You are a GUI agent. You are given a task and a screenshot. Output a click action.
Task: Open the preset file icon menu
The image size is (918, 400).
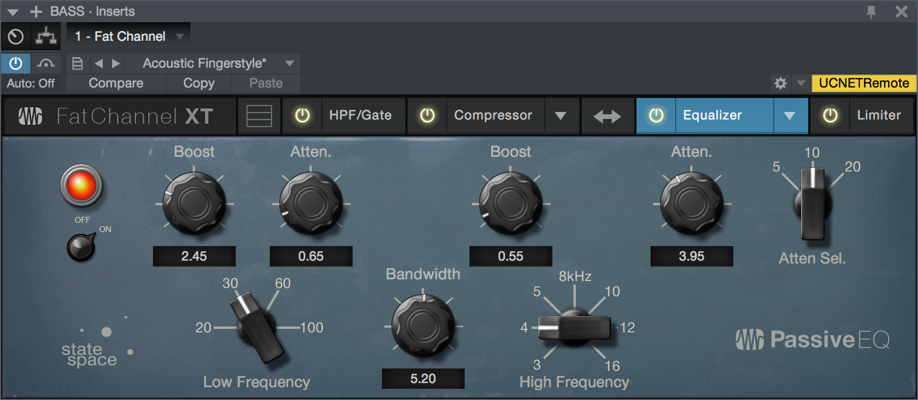(x=77, y=63)
